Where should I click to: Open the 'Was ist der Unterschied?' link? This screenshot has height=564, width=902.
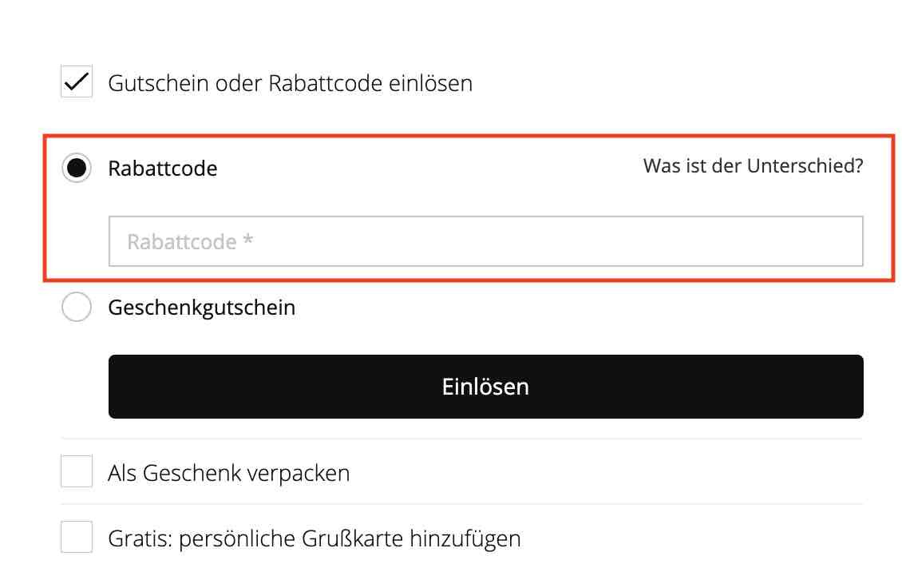pos(753,165)
